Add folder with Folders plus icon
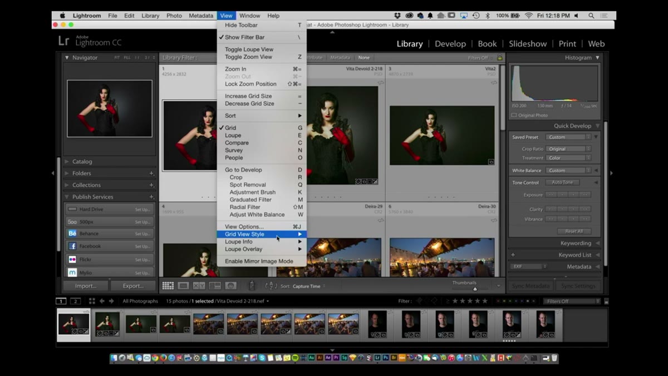Viewport: 668px width, 376px height. point(151,173)
